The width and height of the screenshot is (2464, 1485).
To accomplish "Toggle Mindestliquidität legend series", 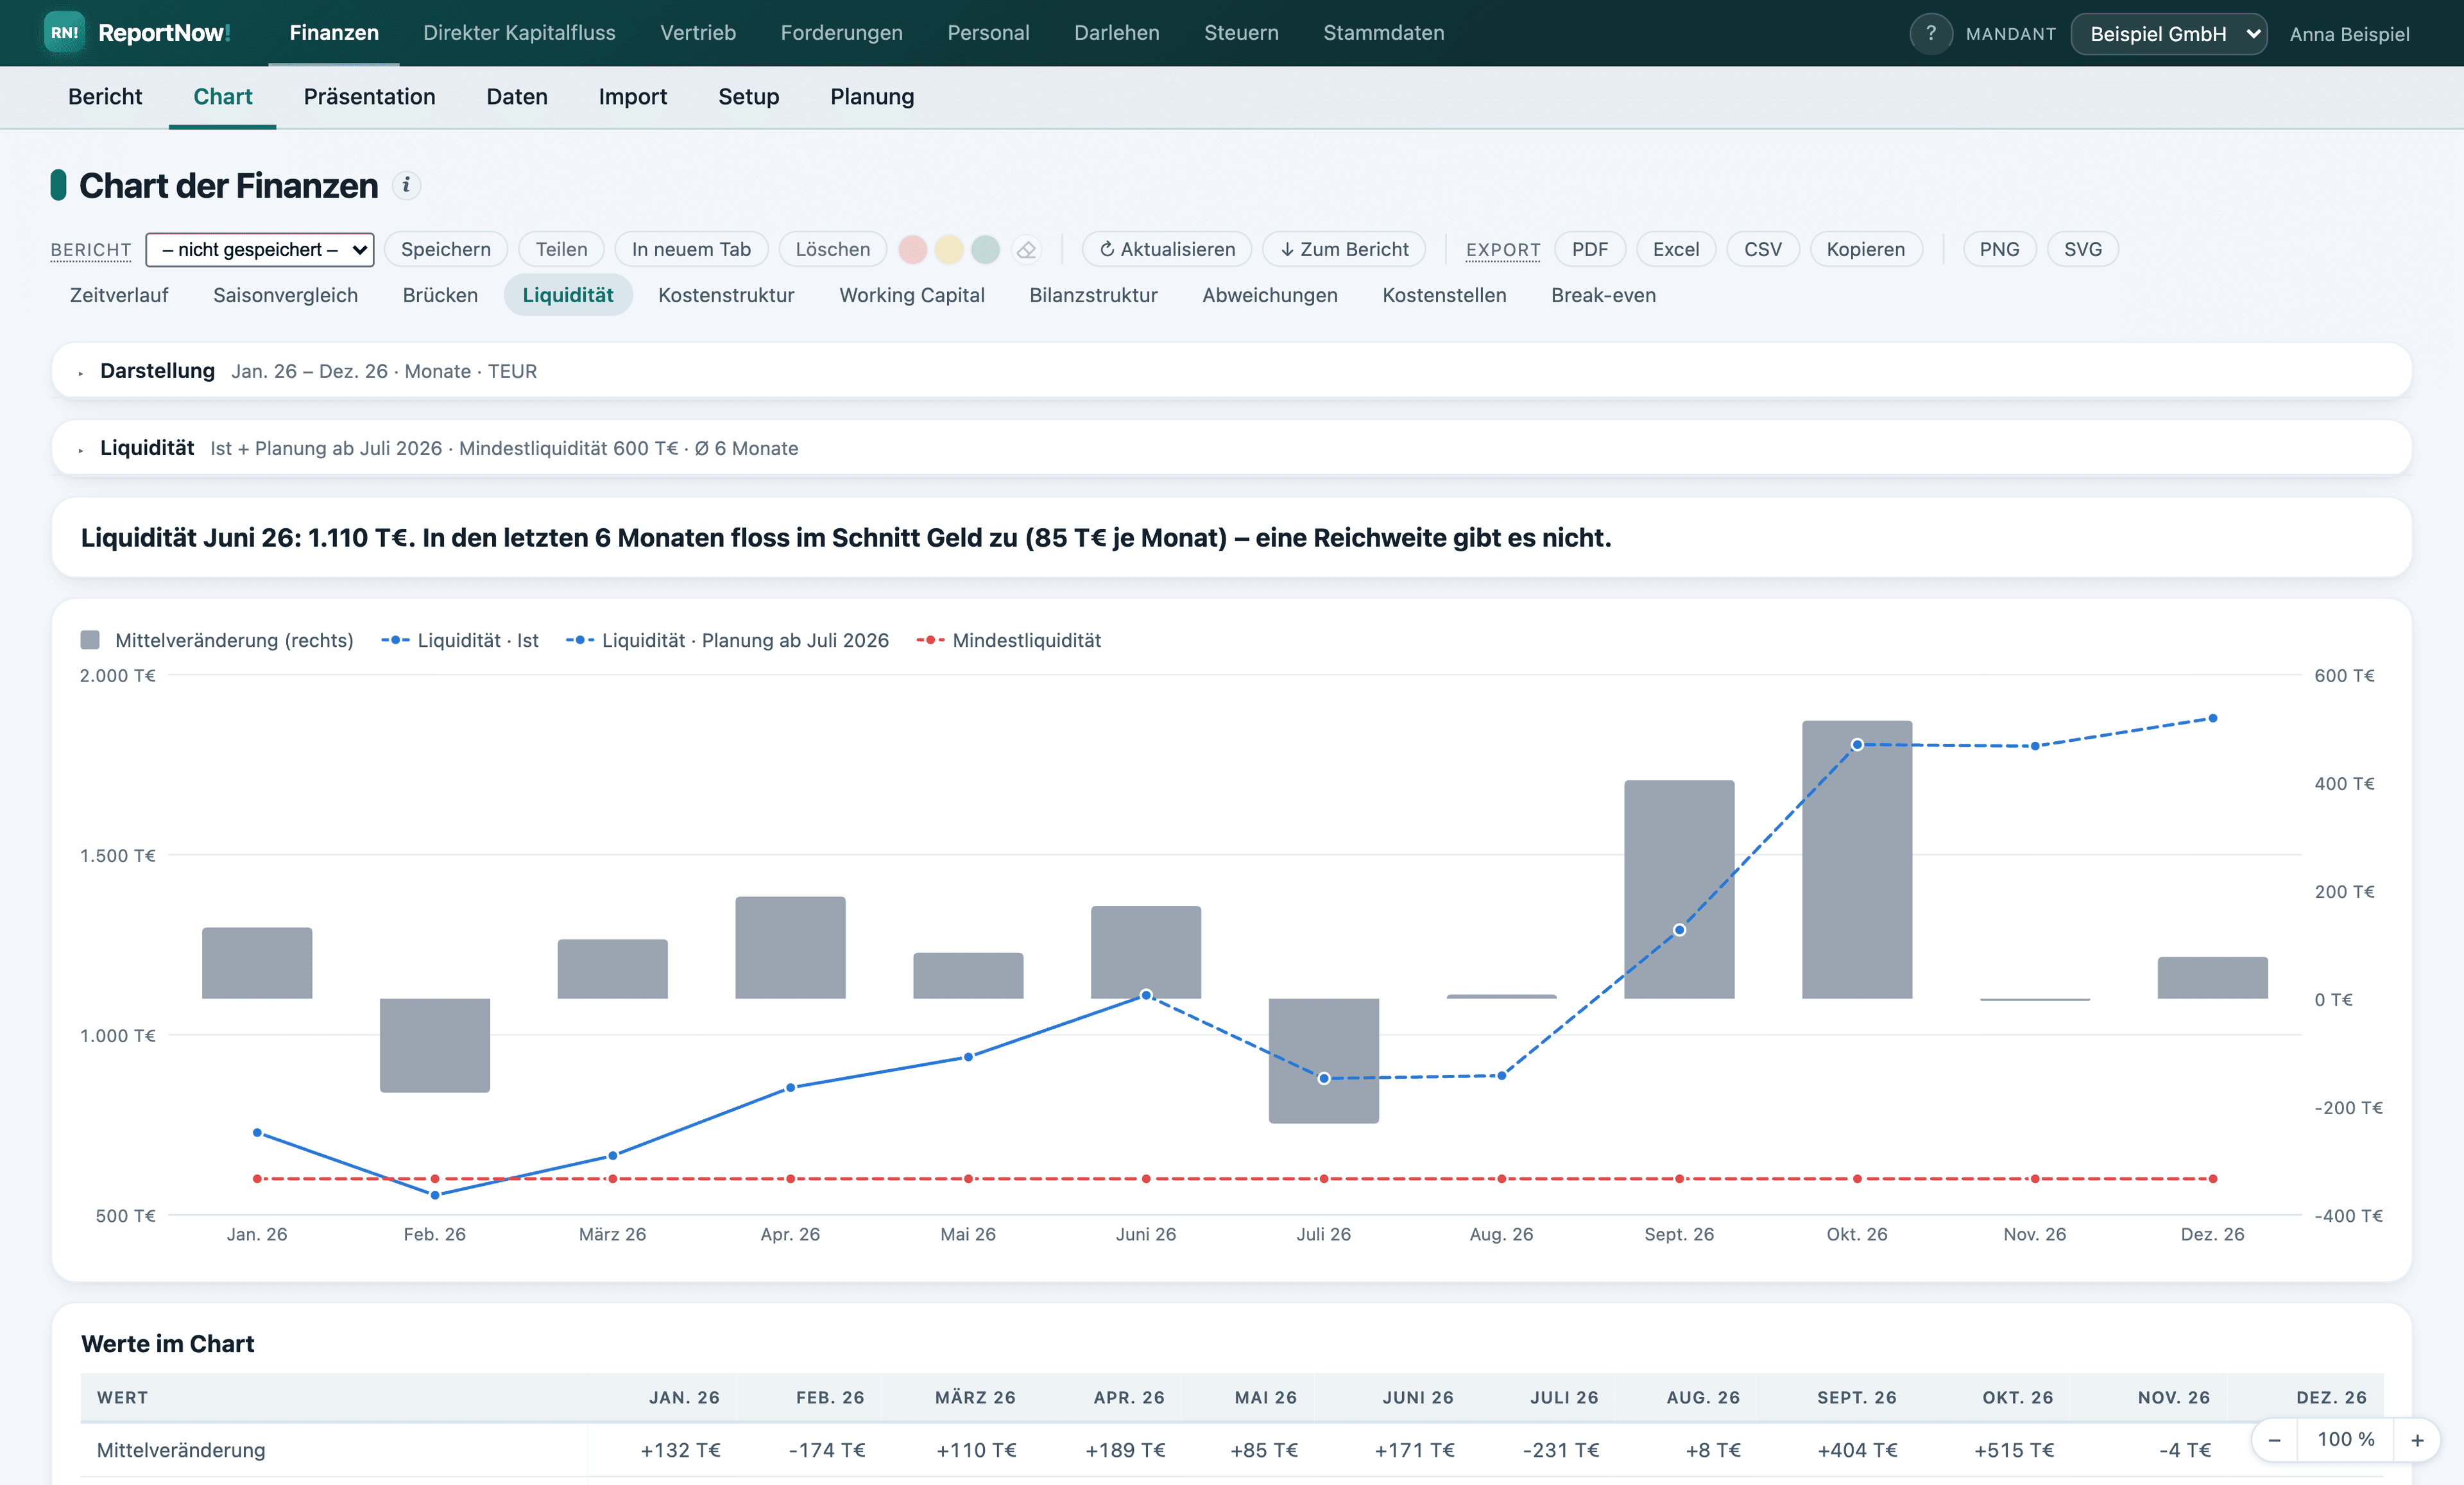I will tap(1008, 640).
